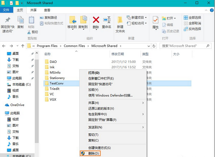
Task: Choose Open in new window (在新窗口中打开)
Action: tap(113, 78)
